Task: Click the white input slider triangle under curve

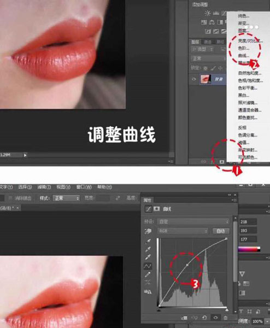Action: click(x=227, y=309)
